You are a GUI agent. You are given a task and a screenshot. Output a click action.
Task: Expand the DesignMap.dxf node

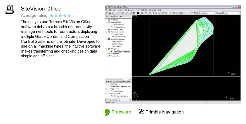109,91
